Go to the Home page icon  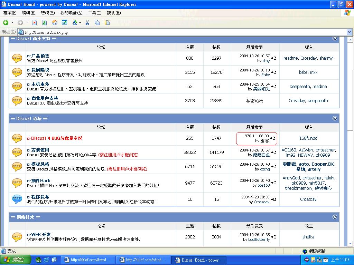55,22
